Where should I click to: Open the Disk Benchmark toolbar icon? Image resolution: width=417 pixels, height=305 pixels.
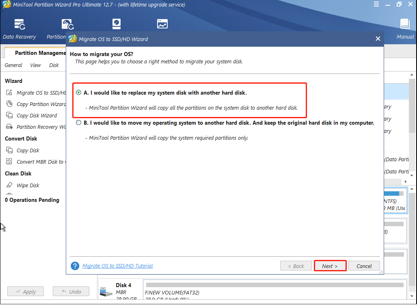117,24
